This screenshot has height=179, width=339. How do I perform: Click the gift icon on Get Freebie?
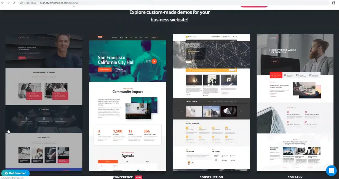pyautogui.click(x=6, y=173)
